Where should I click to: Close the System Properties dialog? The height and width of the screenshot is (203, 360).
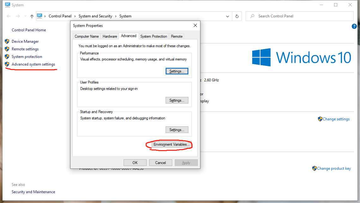pyautogui.click(x=195, y=25)
